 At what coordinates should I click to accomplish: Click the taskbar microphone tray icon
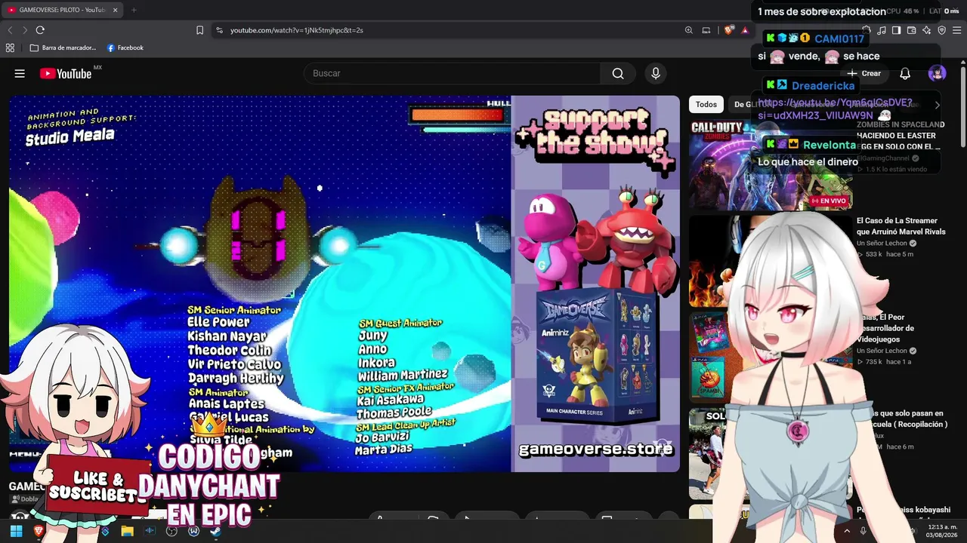click(x=863, y=531)
